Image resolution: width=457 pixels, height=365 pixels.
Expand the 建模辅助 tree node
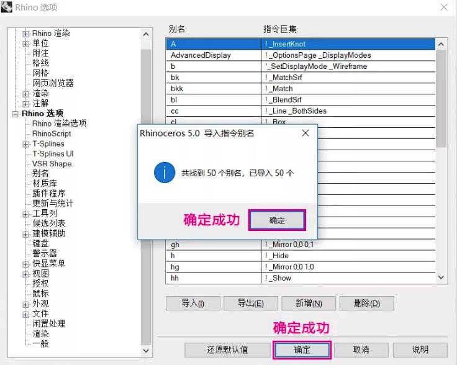click(25, 234)
